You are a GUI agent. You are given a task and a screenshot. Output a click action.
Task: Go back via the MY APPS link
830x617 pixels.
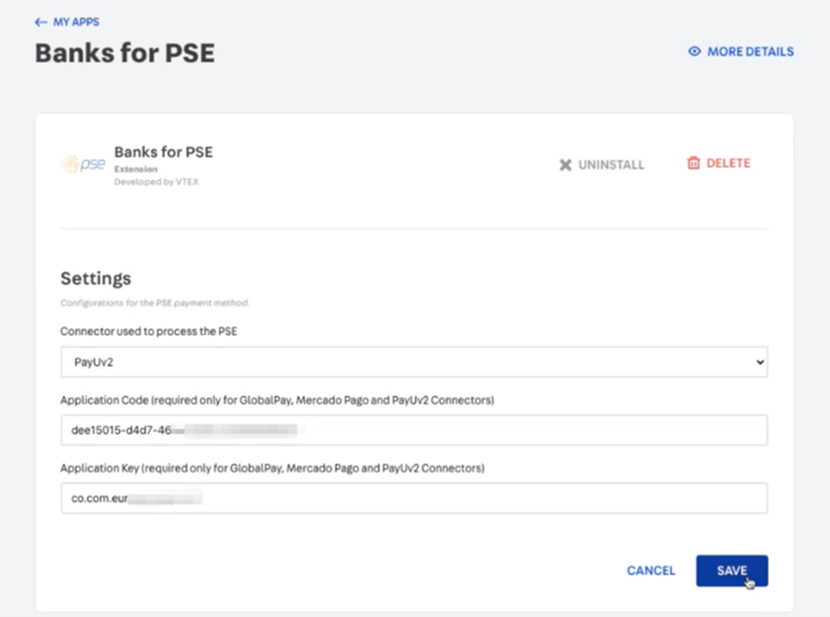click(x=76, y=23)
